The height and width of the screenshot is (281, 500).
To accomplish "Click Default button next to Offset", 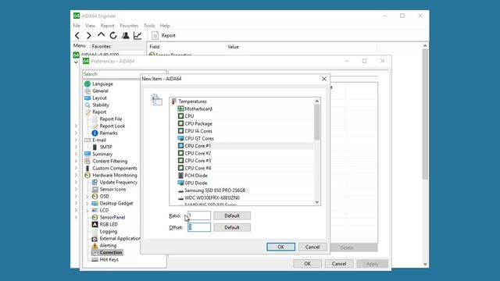I will pos(232,227).
